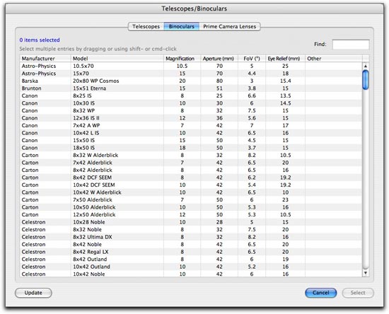Image resolution: width=389 pixels, height=314 pixels.
Task: Click the 13.5 eye relief value
Action: click(286, 95)
